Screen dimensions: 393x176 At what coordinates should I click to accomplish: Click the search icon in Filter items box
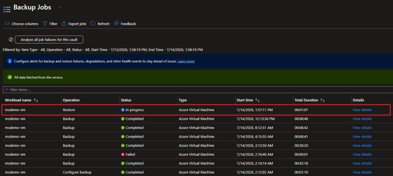tap(6, 90)
